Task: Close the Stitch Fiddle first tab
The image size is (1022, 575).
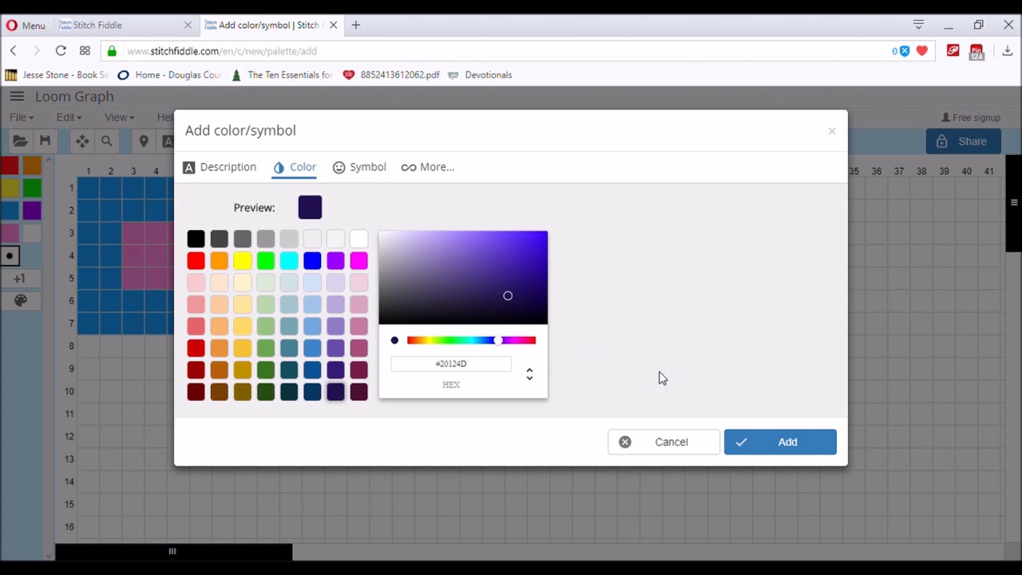Action: click(x=188, y=25)
